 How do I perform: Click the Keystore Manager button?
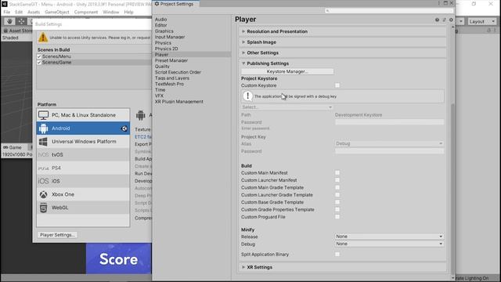287,71
